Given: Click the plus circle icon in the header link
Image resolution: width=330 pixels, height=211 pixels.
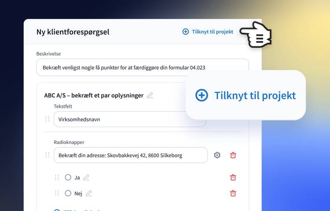Looking at the screenshot, I should (x=186, y=32).
